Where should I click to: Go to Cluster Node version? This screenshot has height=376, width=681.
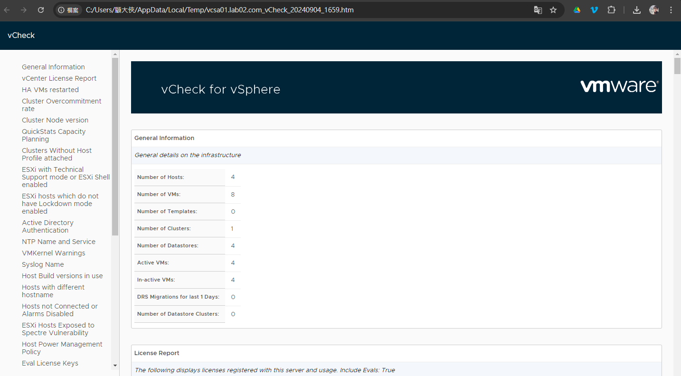coord(55,120)
